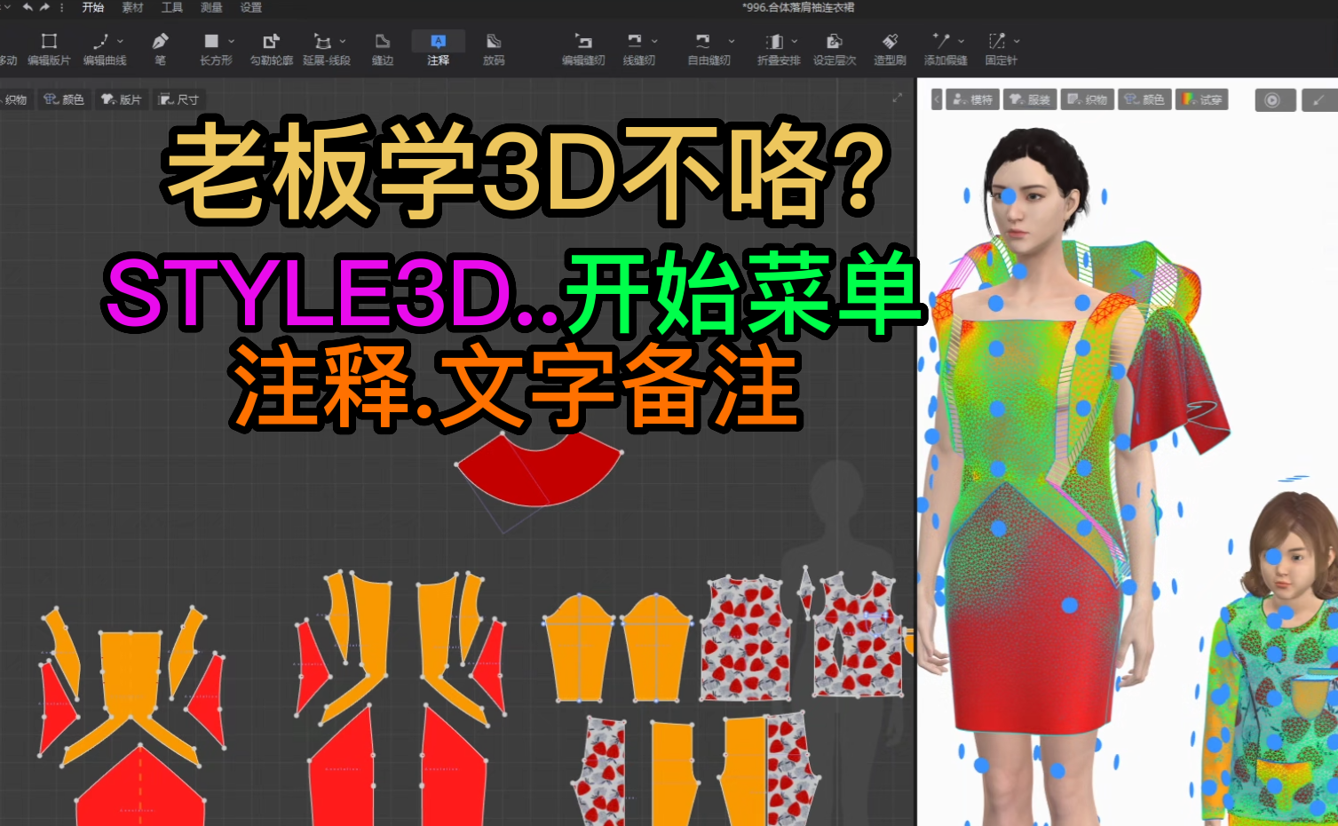Select the 设定层次 set layer tool
This screenshot has height=826, width=1338.
tap(835, 49)
